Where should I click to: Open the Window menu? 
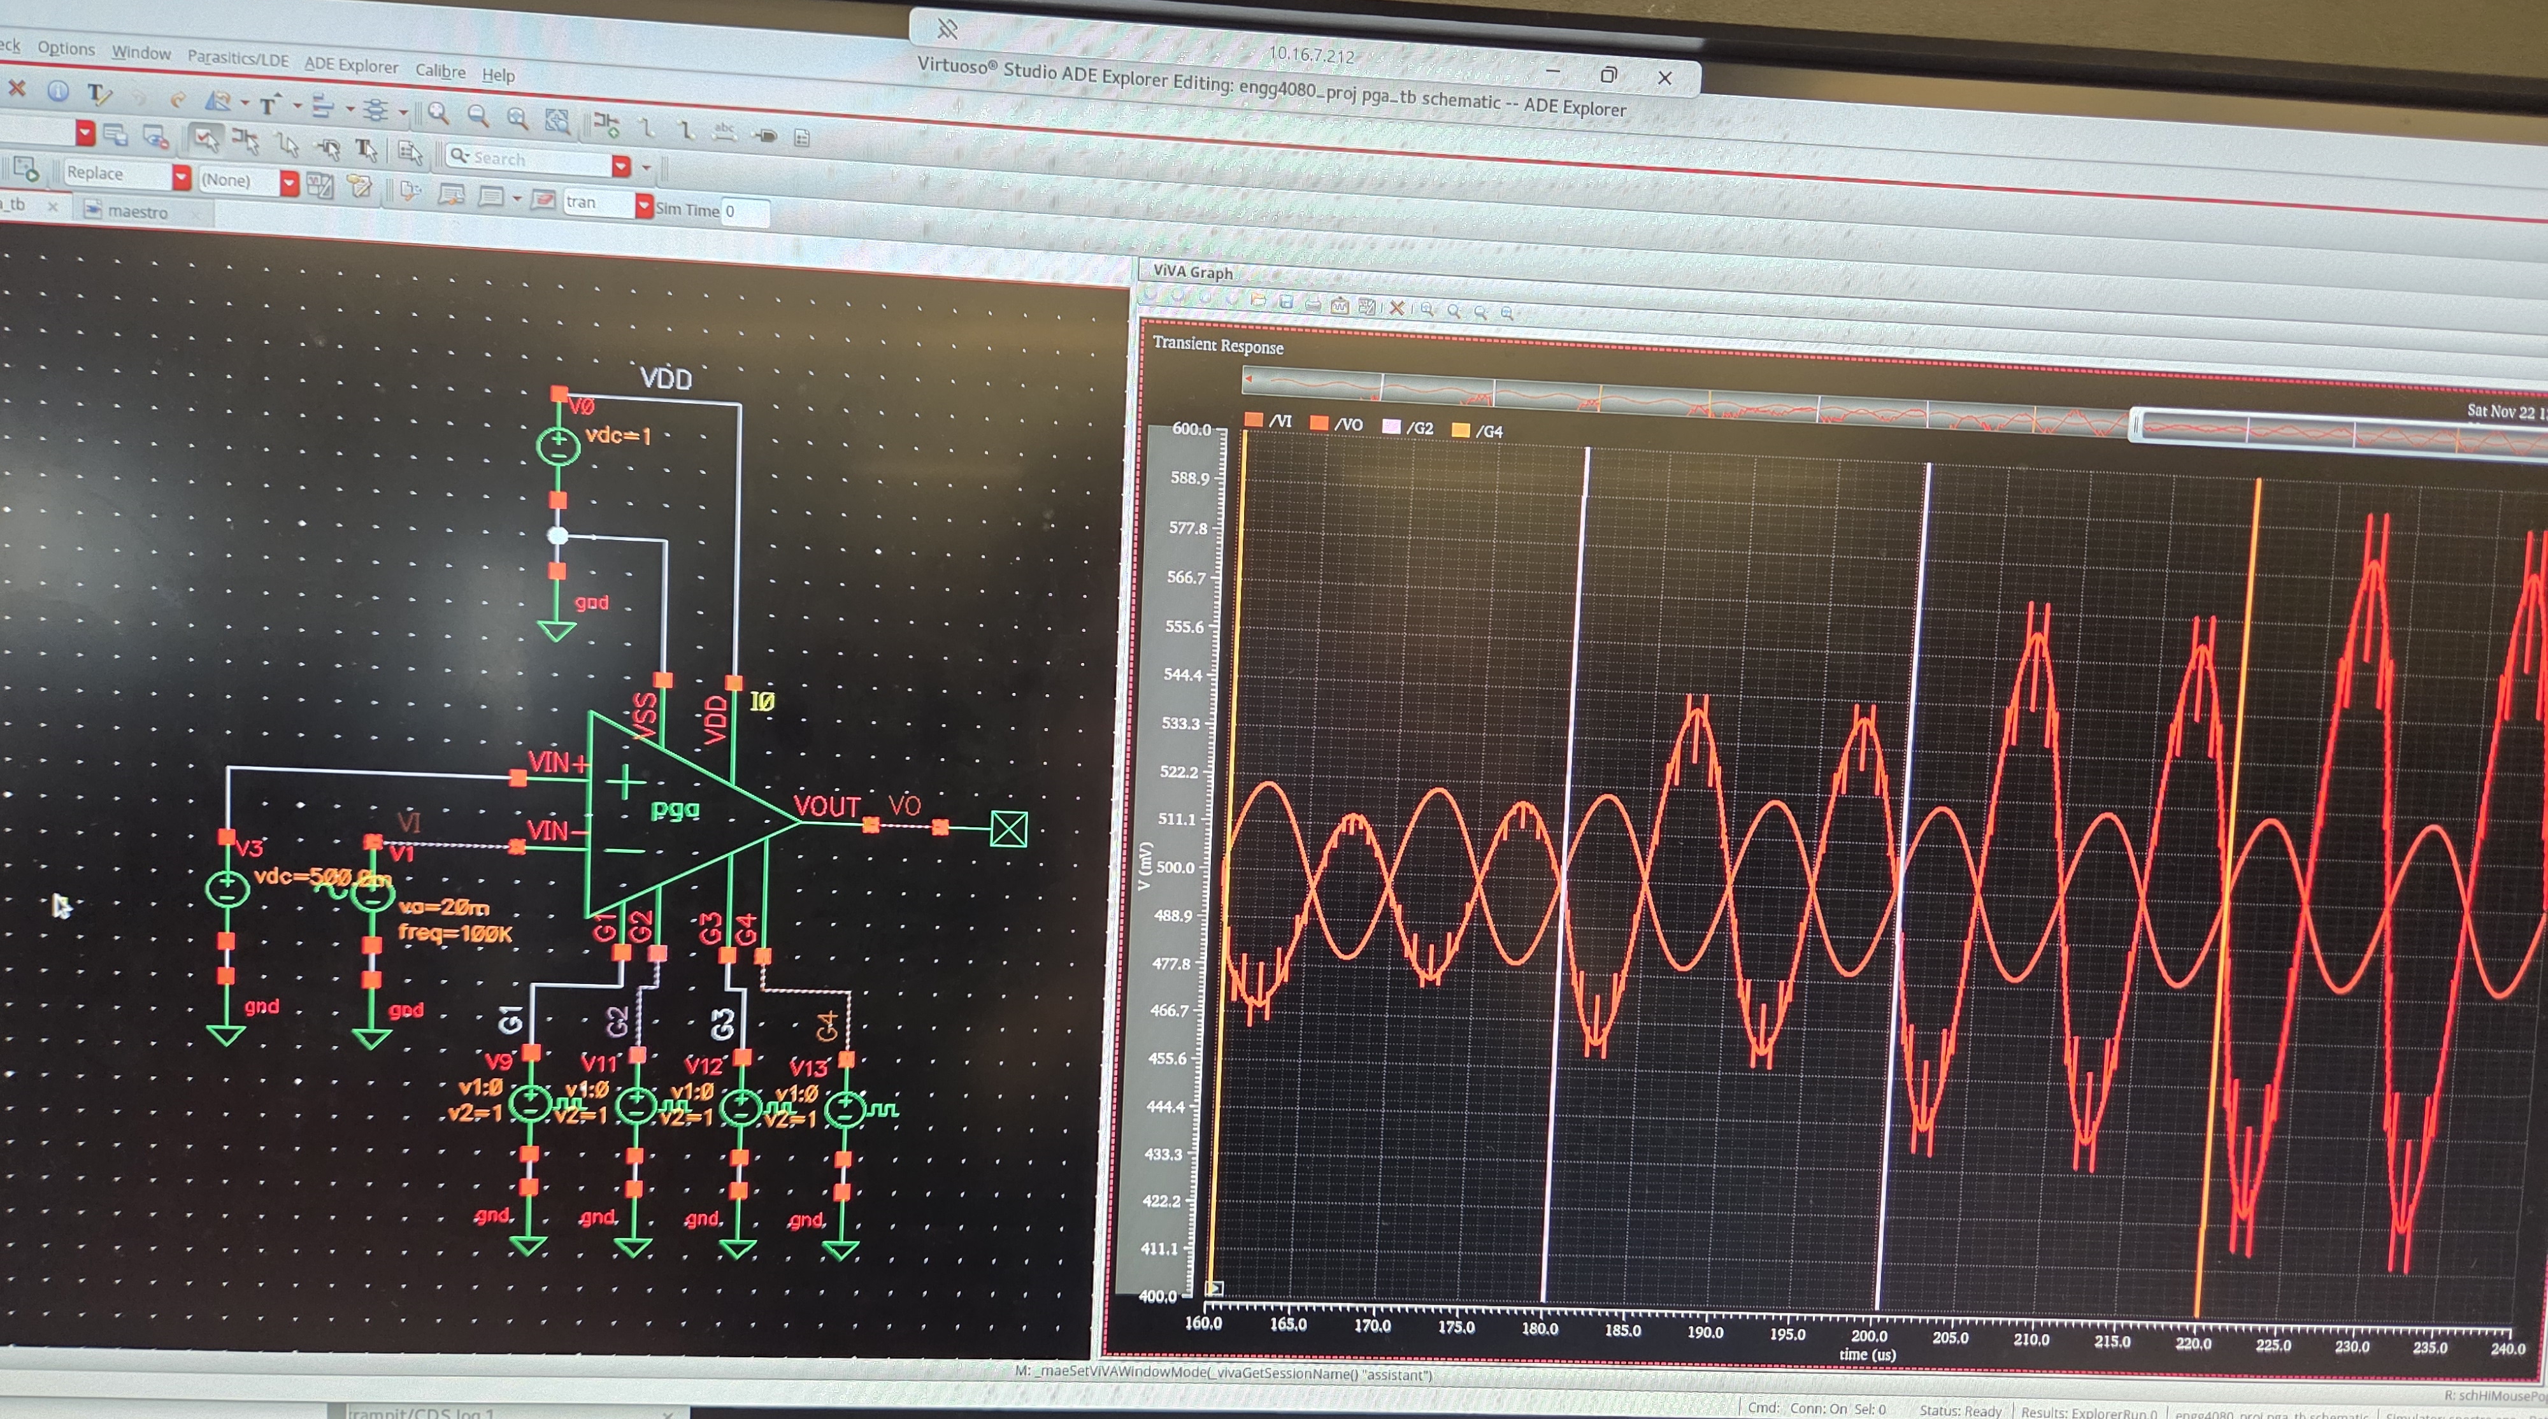click(x=140, y=52)
